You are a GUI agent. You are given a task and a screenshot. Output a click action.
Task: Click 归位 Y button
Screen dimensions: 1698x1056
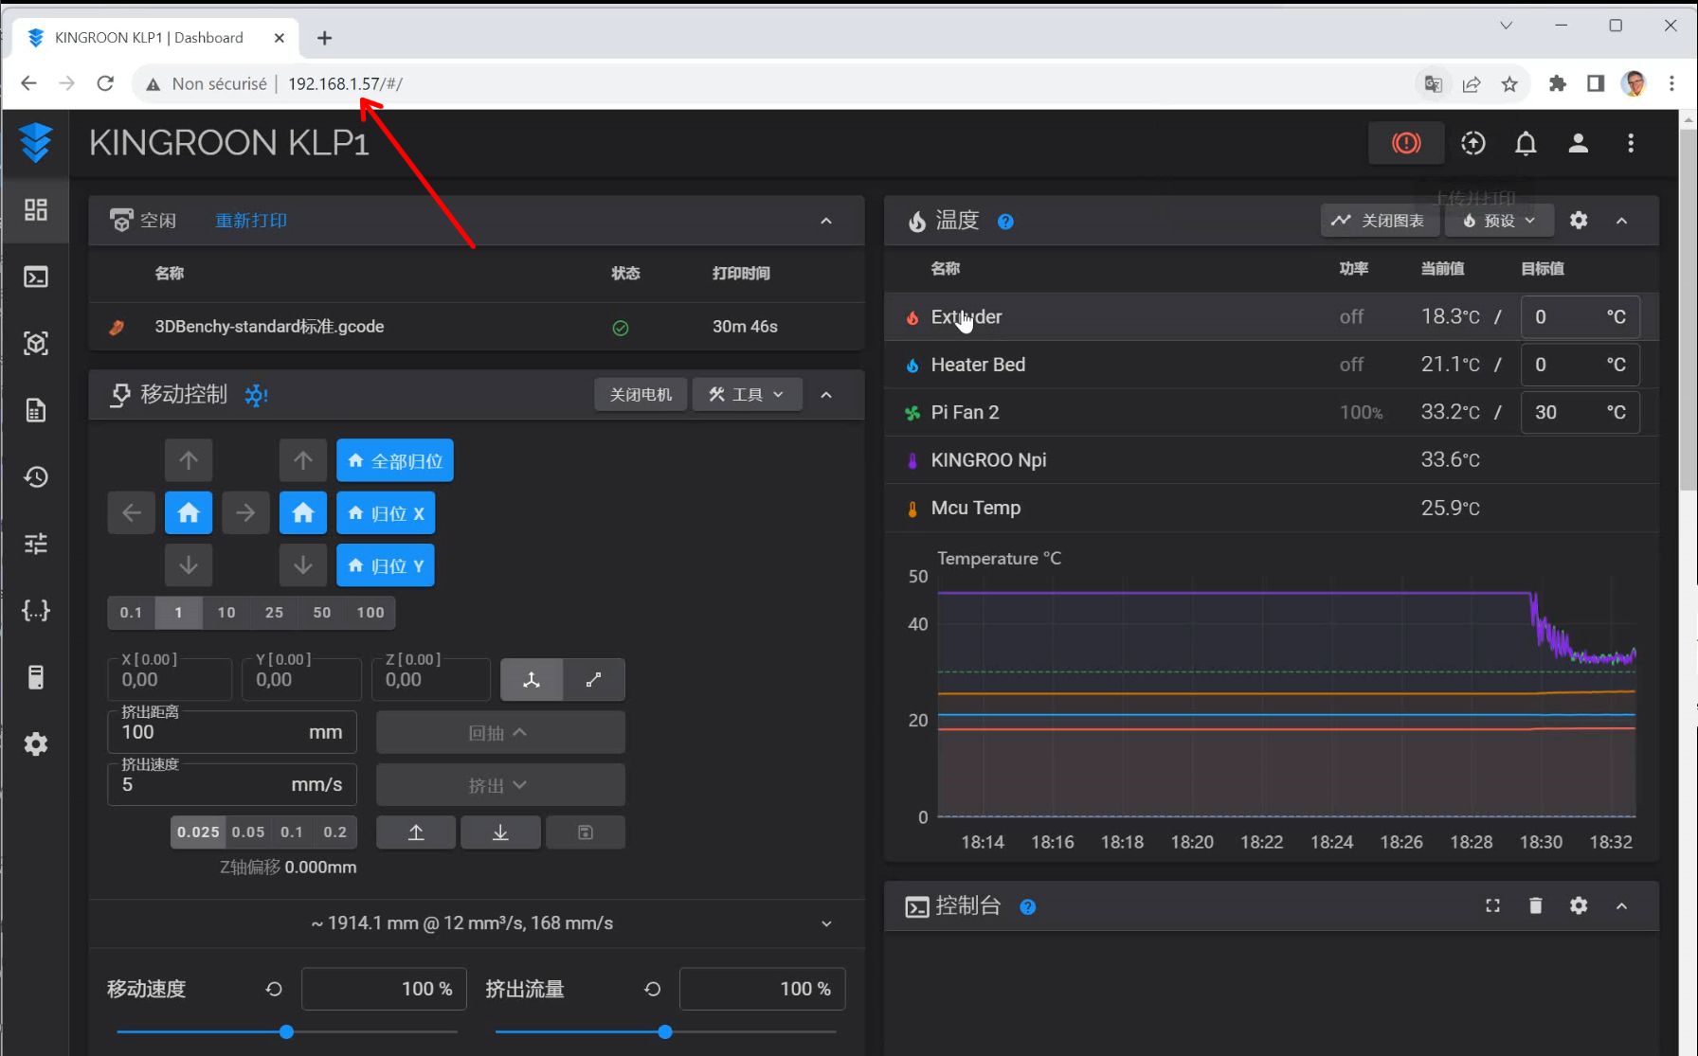(386, 565)
